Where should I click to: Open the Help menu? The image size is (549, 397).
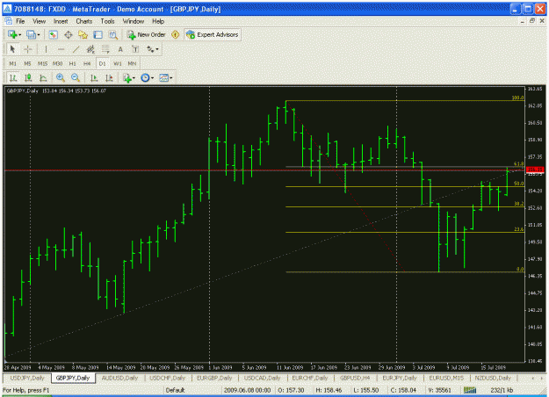[x=158, y=21]
